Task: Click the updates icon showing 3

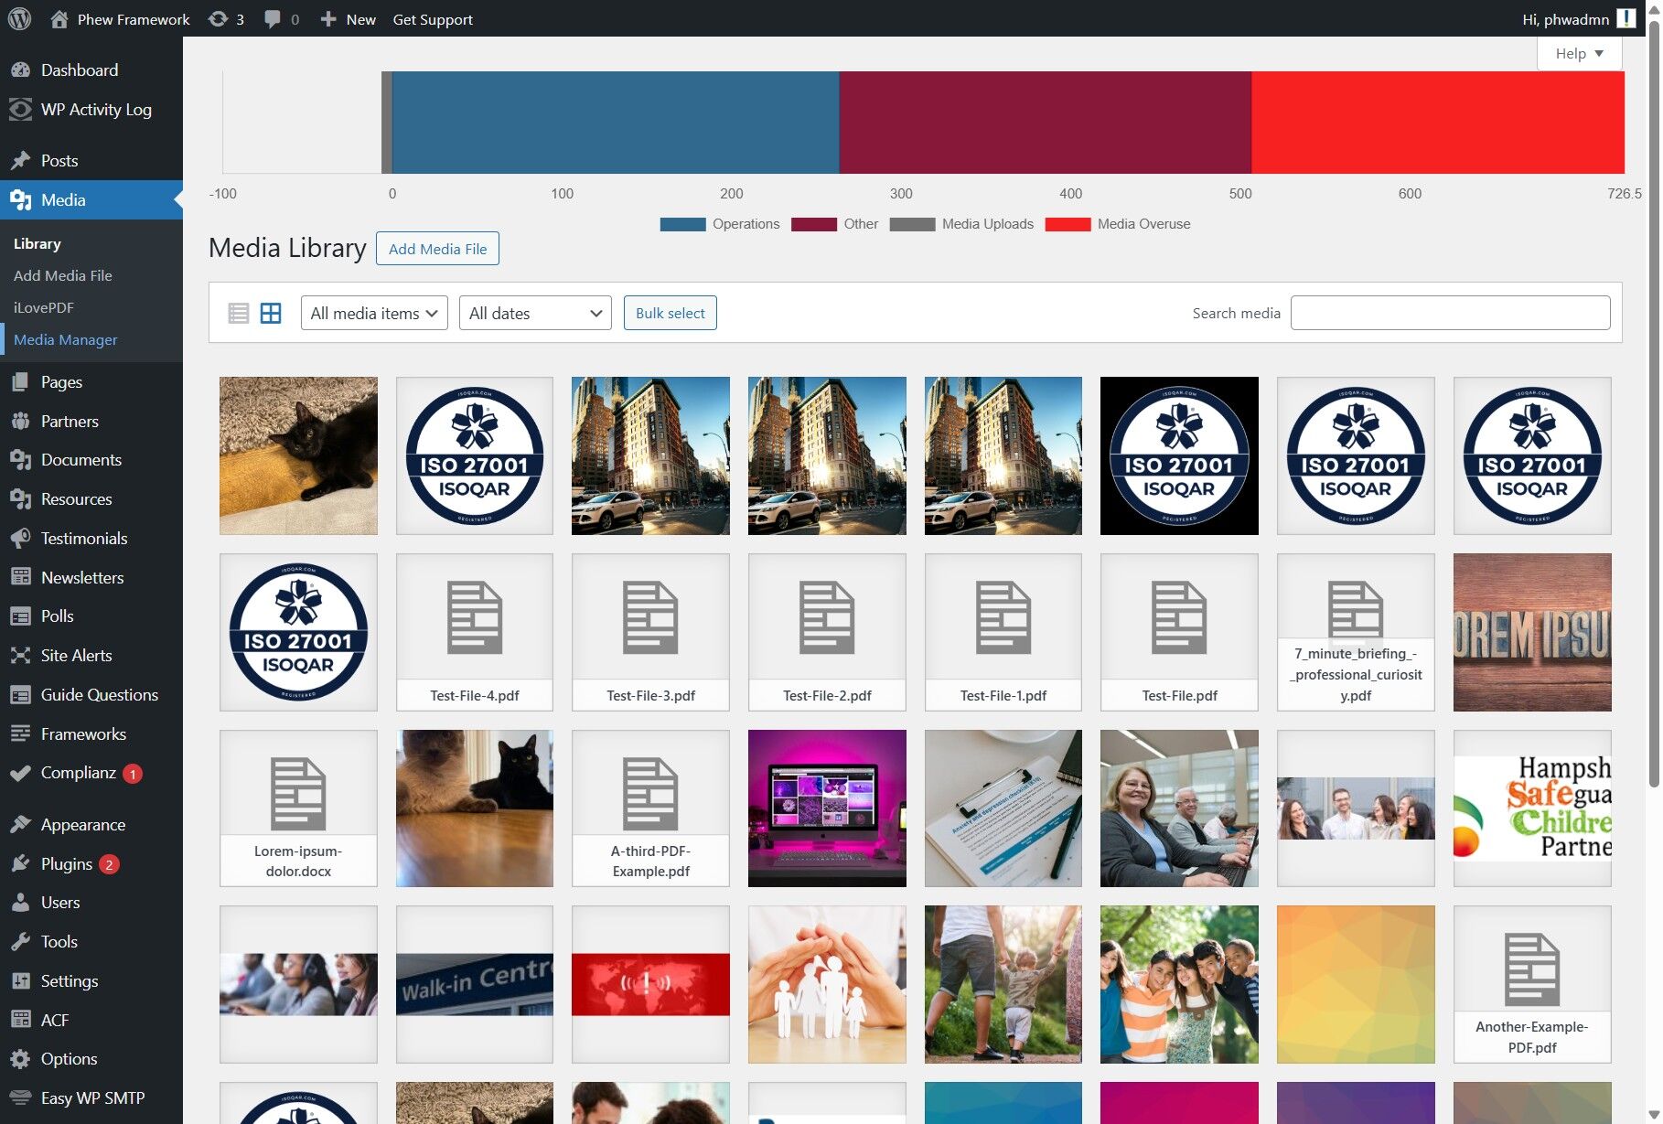Action: pyautogui.click(x=218, y=19)
